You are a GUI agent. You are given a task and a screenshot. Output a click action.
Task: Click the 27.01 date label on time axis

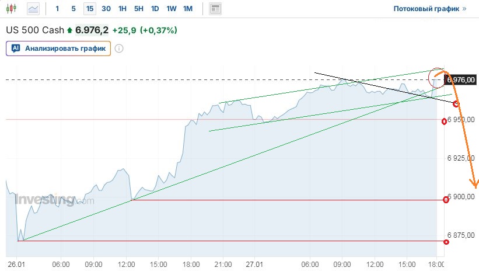(252, 264)
